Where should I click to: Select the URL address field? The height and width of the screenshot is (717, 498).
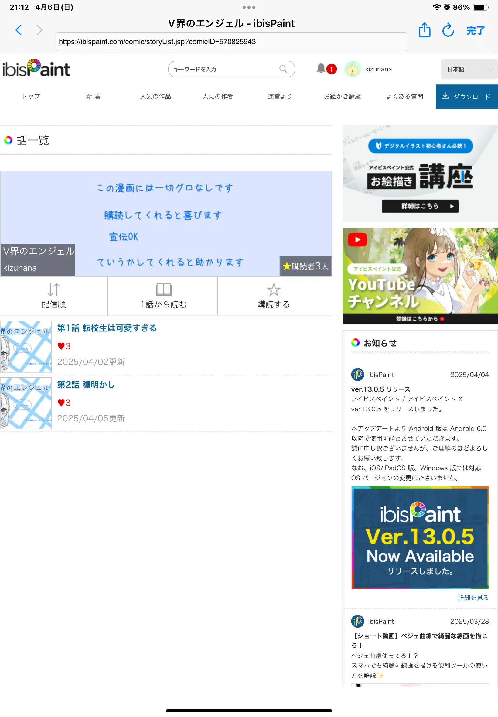point(231,42)
